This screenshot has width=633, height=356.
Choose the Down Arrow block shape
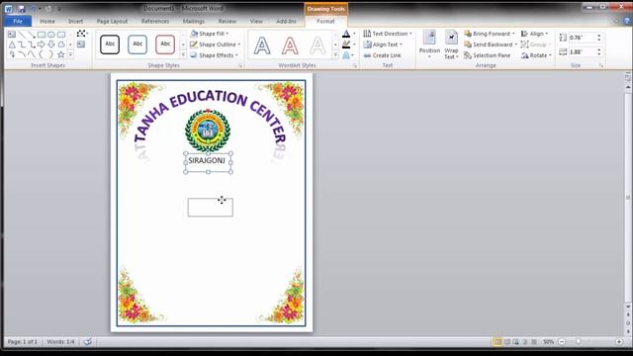coord(51,44)
